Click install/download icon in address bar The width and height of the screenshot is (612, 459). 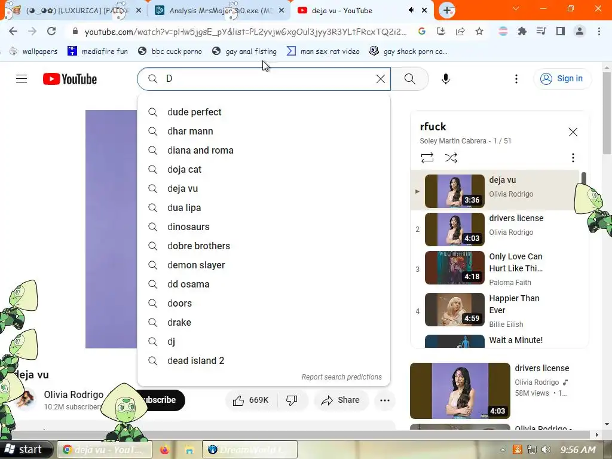(441, 31)
